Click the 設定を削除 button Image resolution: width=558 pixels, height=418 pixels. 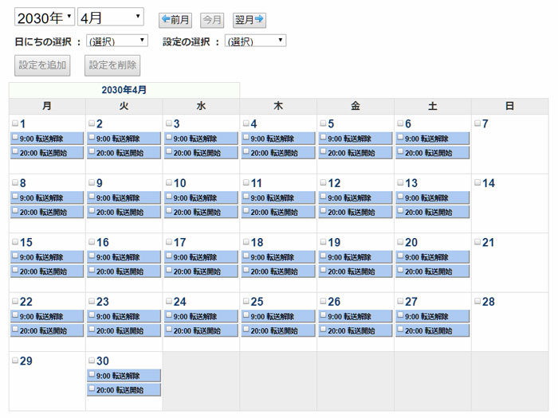click(x=112, y=65)
